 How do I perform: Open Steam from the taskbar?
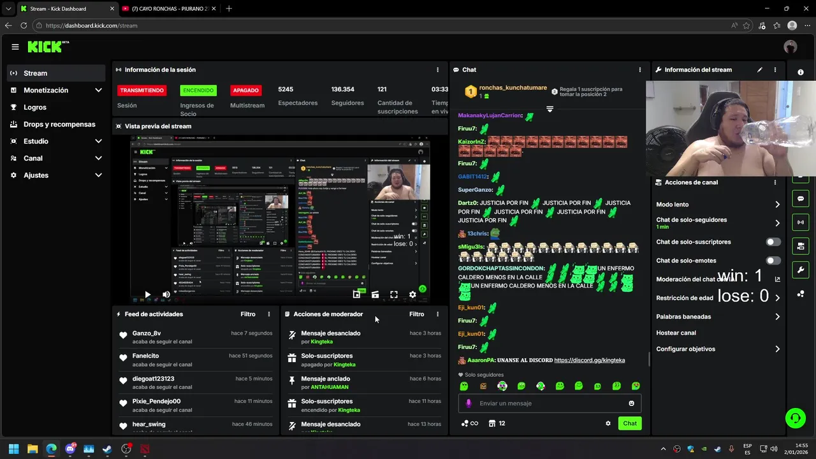(107, 449)
